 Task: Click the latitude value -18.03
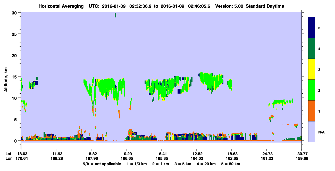(x=22, y=154)
